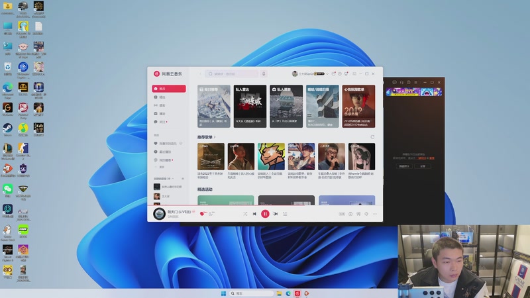
Task: Click the chat bubble icon in the dark window
Action: 394,82
